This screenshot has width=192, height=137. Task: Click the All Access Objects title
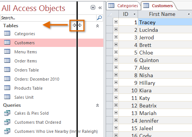(x=33, y=8)
